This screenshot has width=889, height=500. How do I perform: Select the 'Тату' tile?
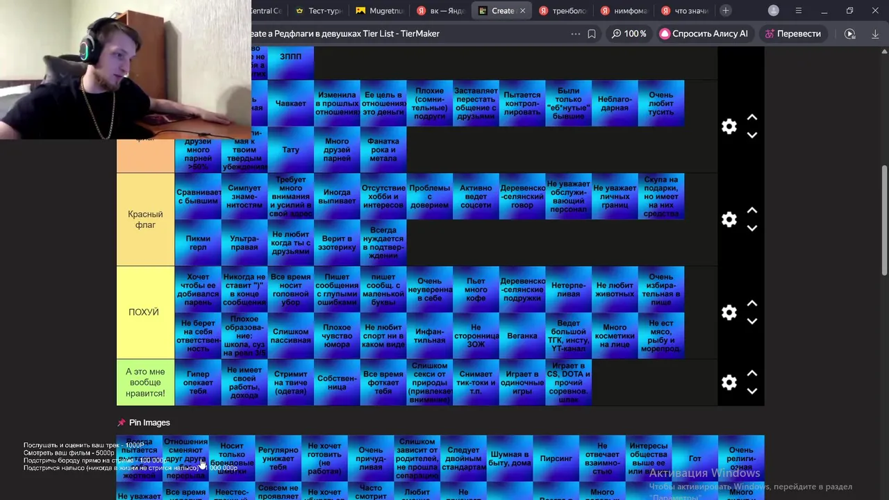point(290,149)
